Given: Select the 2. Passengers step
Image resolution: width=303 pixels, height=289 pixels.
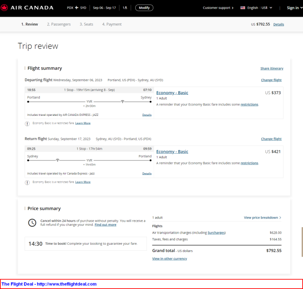Looking at the screenshot, I should coord(59,24).
